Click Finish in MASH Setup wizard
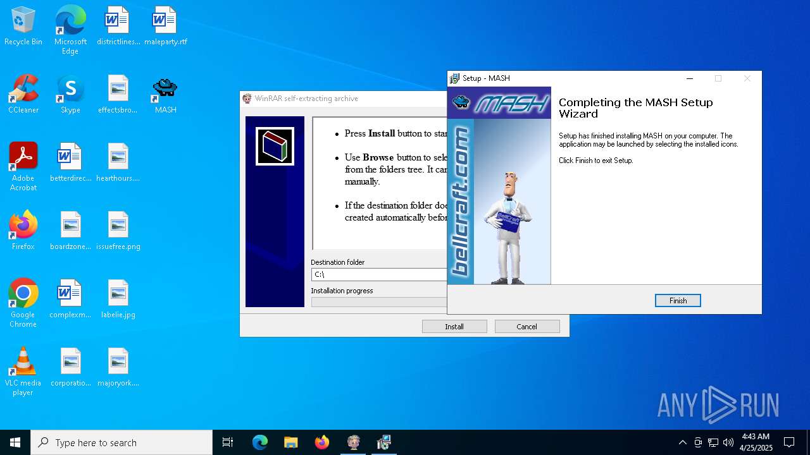 tap(678, 301)
